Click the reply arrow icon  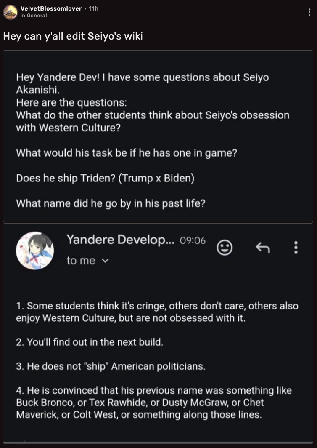click(262, 248)
